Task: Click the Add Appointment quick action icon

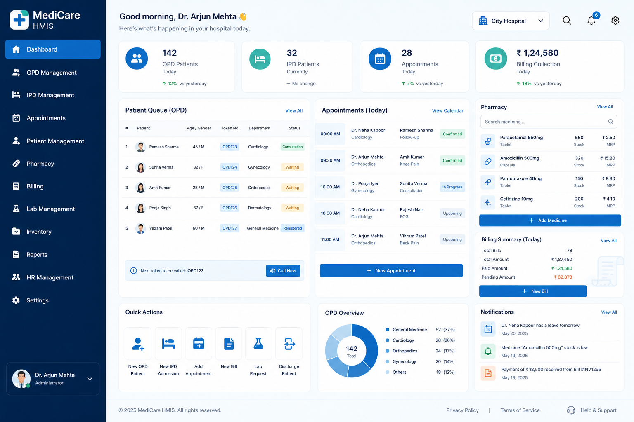Action: tap(199, 344)
